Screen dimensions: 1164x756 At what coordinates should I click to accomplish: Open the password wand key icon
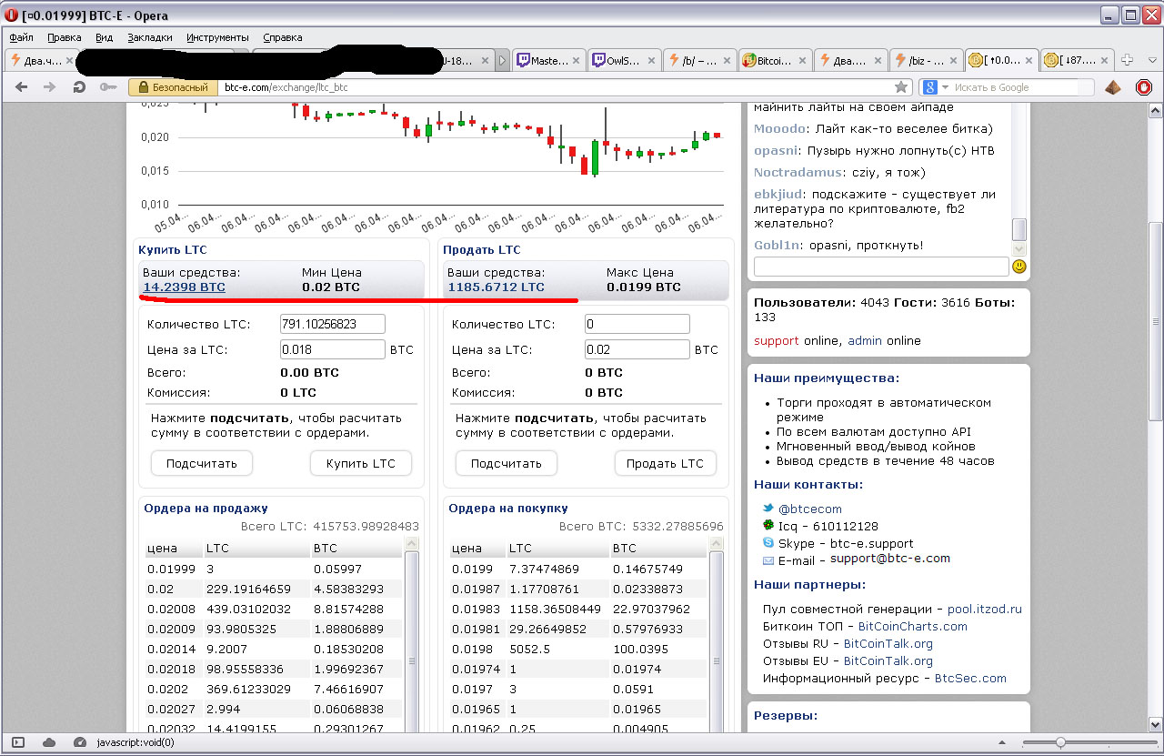[108, 87]
